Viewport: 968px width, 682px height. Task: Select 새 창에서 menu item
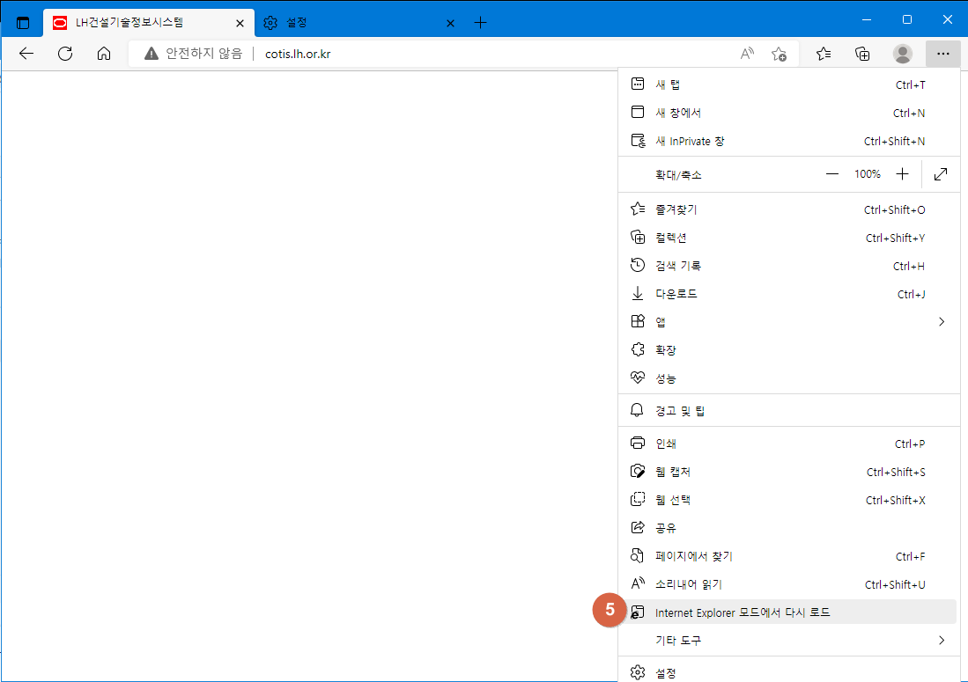click(789, 113)
